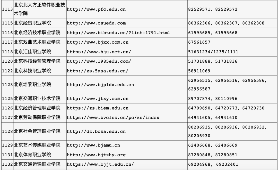Image resolution: width=278 pixels, height=170 pixels.
Task: Click the phone number 67561657 cell
Action: point(199,42)
